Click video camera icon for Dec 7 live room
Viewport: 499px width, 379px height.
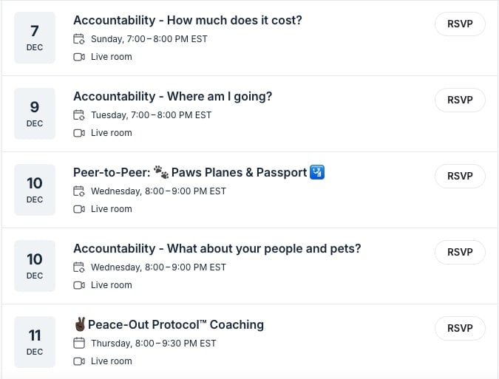pos(79,57)
